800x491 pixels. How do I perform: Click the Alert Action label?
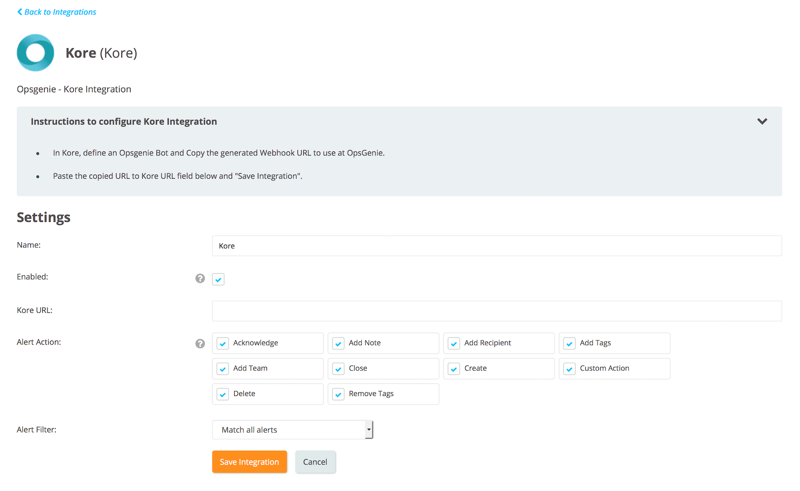(x=39, y=342)
